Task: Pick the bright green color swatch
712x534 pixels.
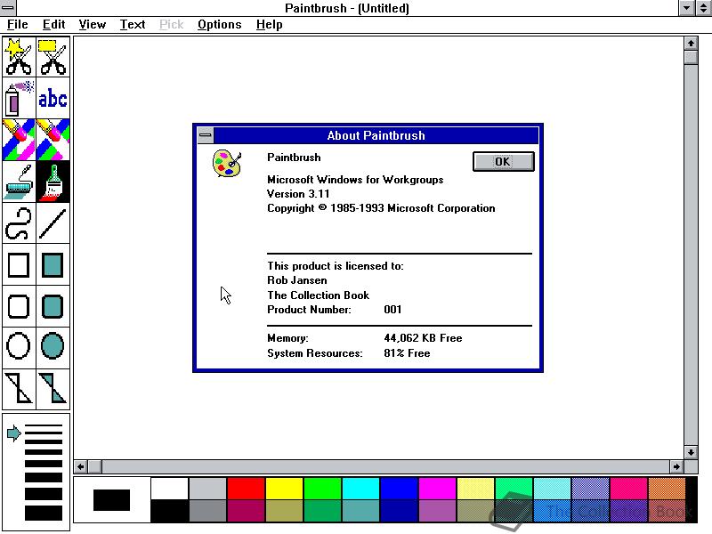Action: point(322,488)
